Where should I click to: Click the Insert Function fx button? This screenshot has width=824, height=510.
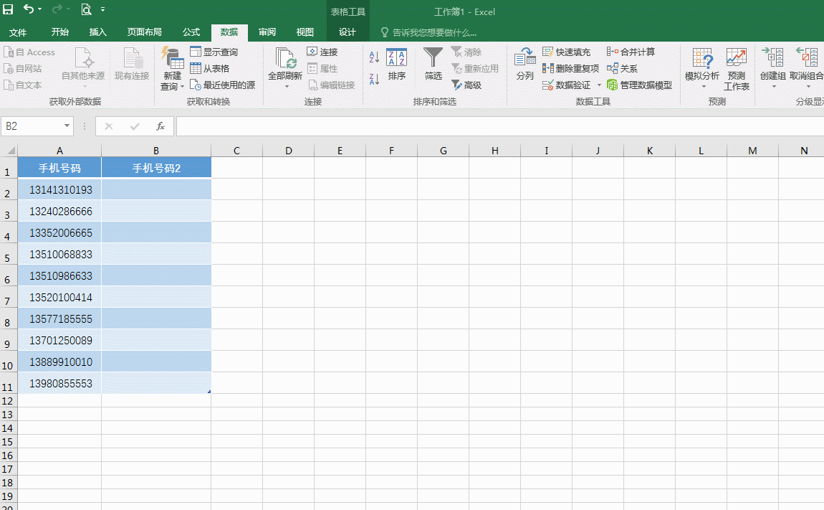[x=161, y=126]
